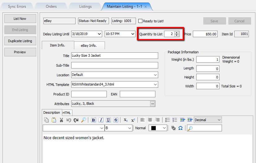Viewport: 256px width, 163px height.
Task: Click the Undo arrow icon
Action: 69,120
